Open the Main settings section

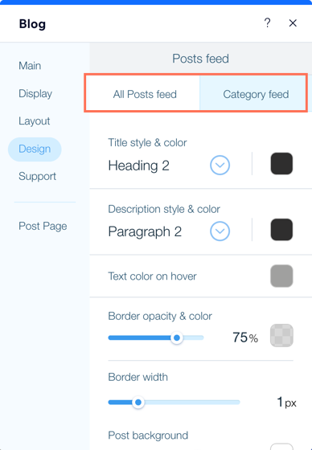[x=30, y=66]
